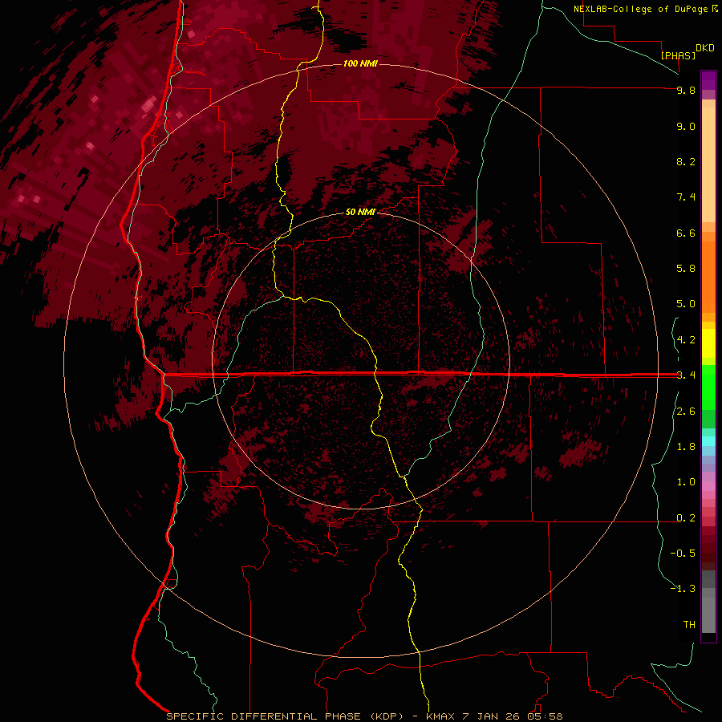Select the 0.2 value on the scale
This screenshot has width=722, height=722.
click(x=686, y=518)
